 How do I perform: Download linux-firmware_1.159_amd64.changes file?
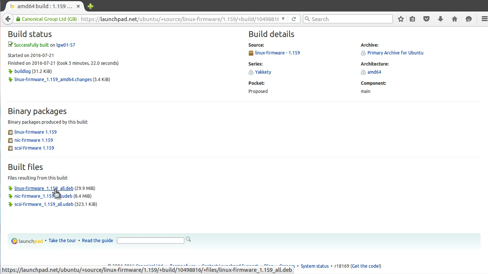[53, 80]
